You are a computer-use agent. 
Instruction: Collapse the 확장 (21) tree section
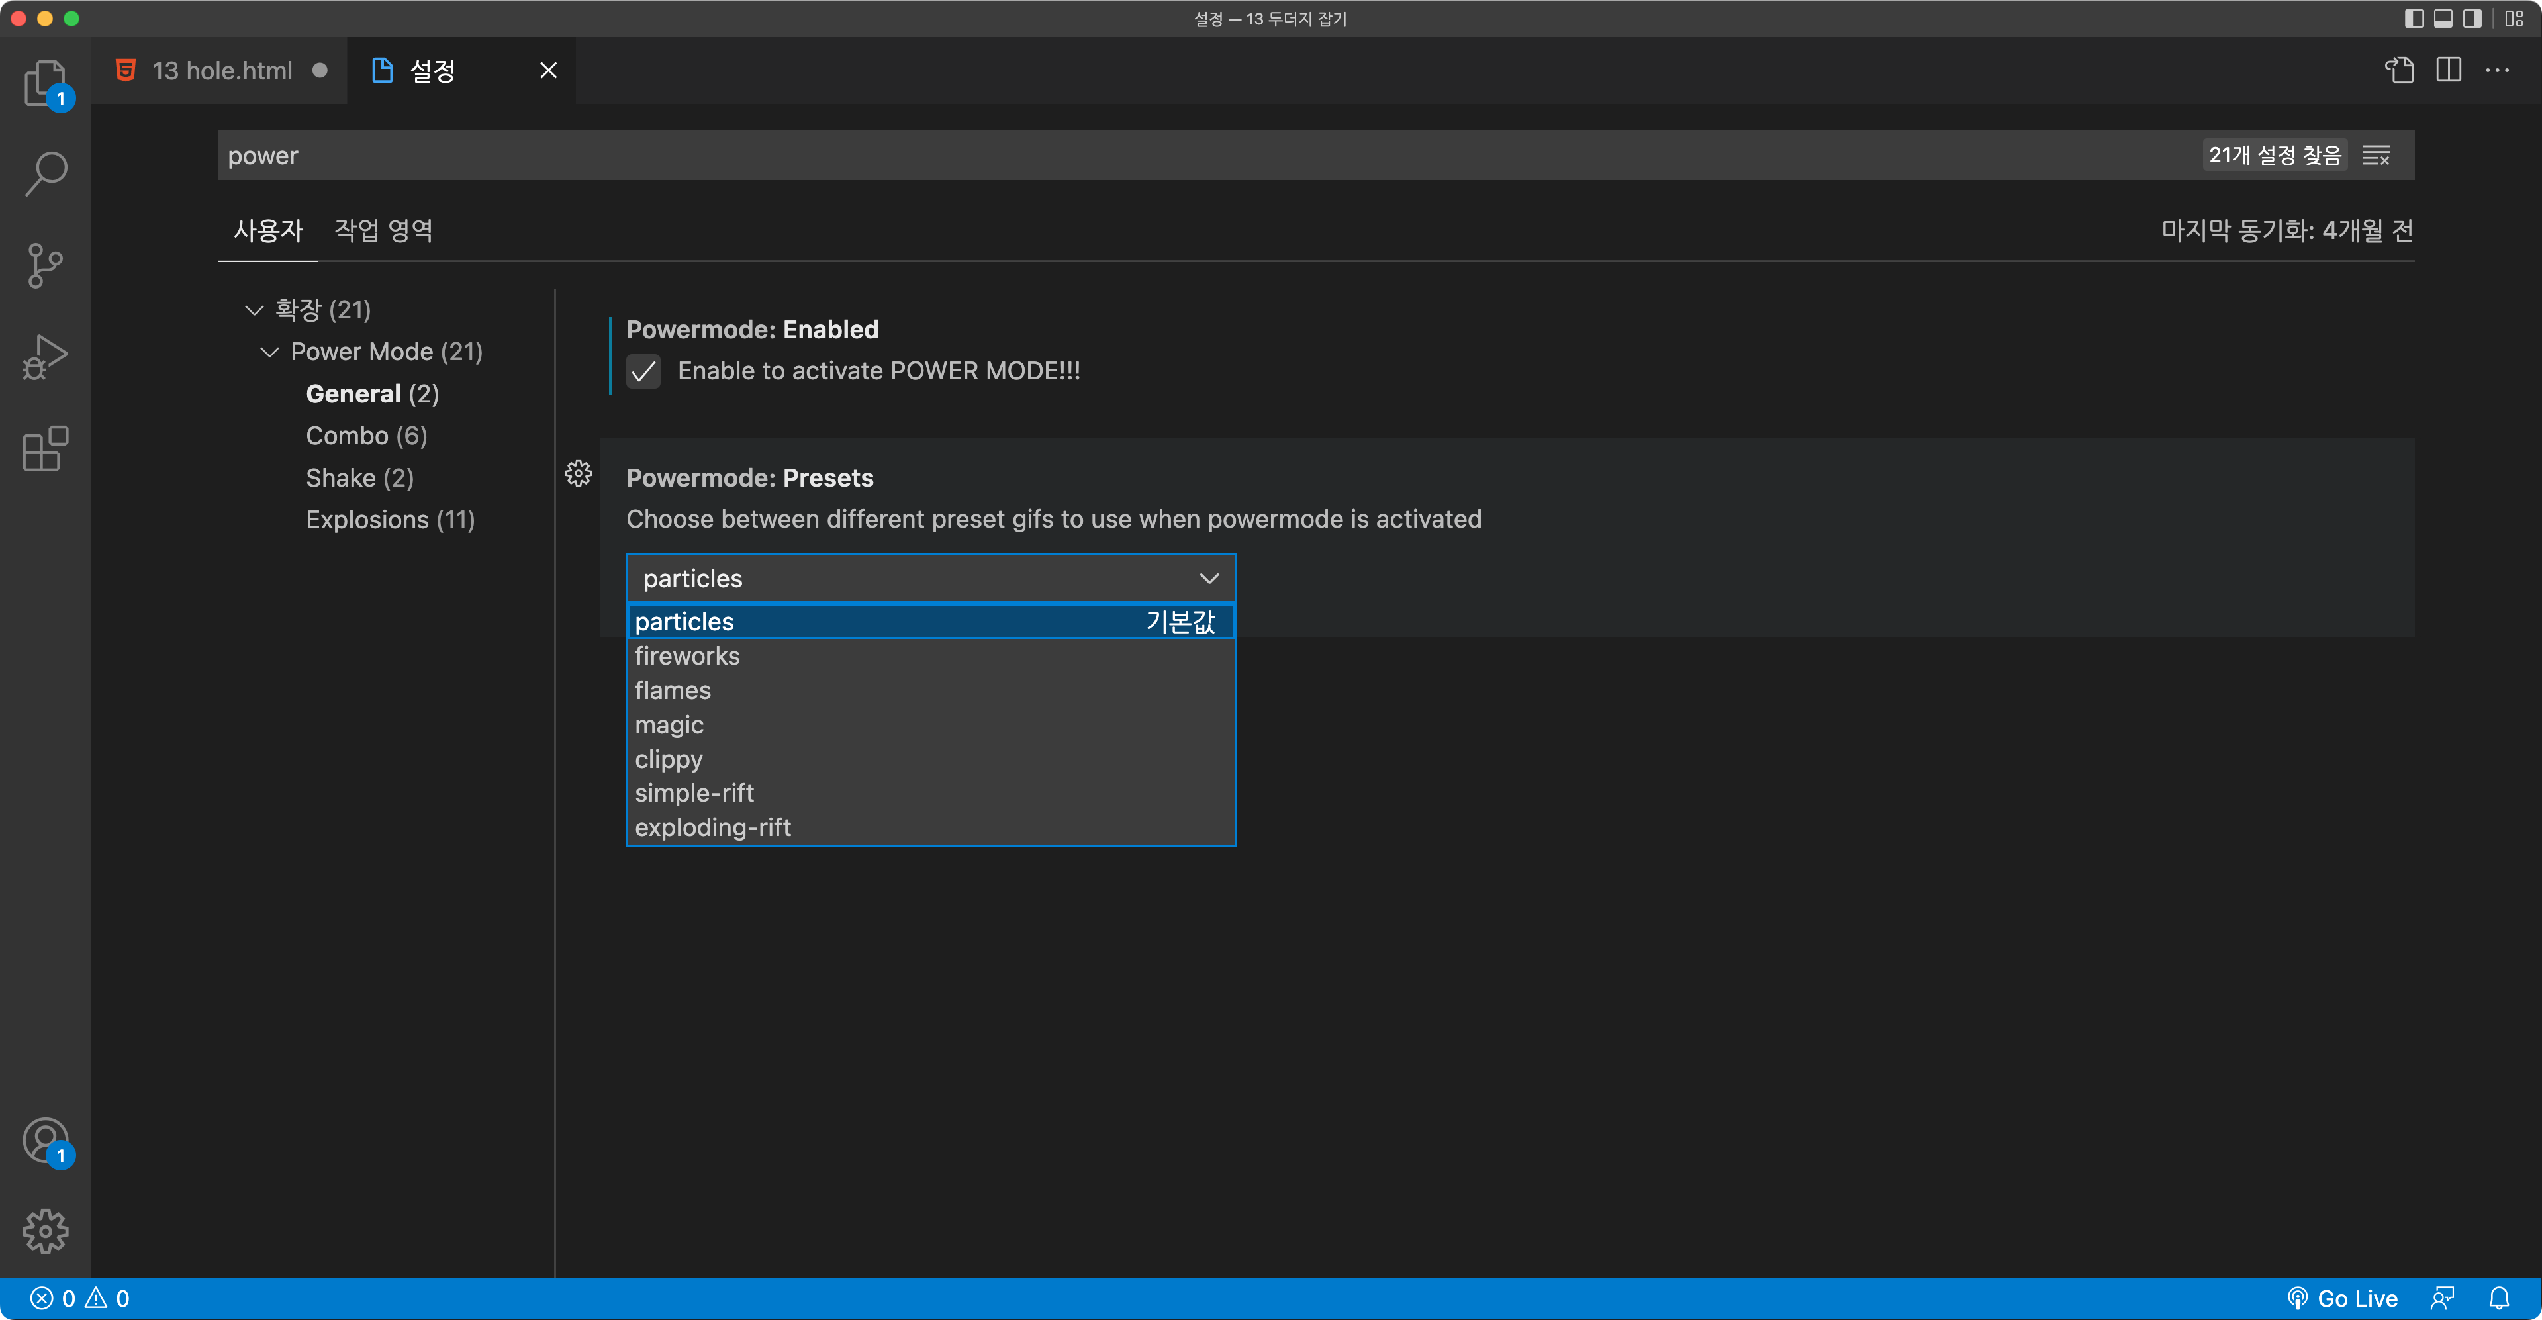(254, 310)
